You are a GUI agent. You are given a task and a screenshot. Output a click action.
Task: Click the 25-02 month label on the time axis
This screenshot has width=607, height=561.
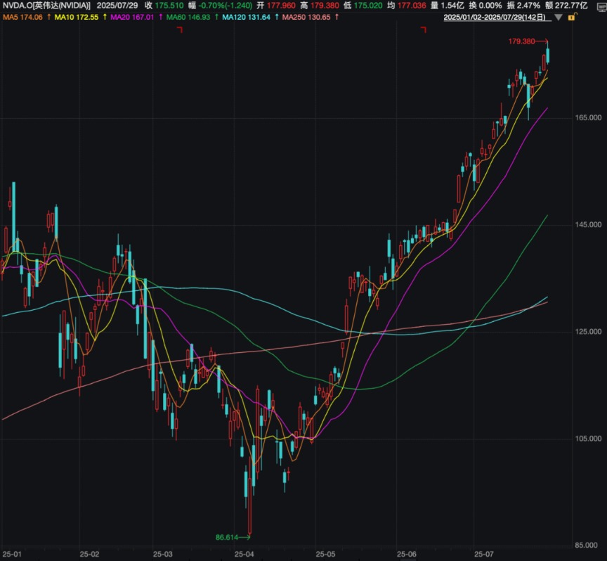pos(89,555)
